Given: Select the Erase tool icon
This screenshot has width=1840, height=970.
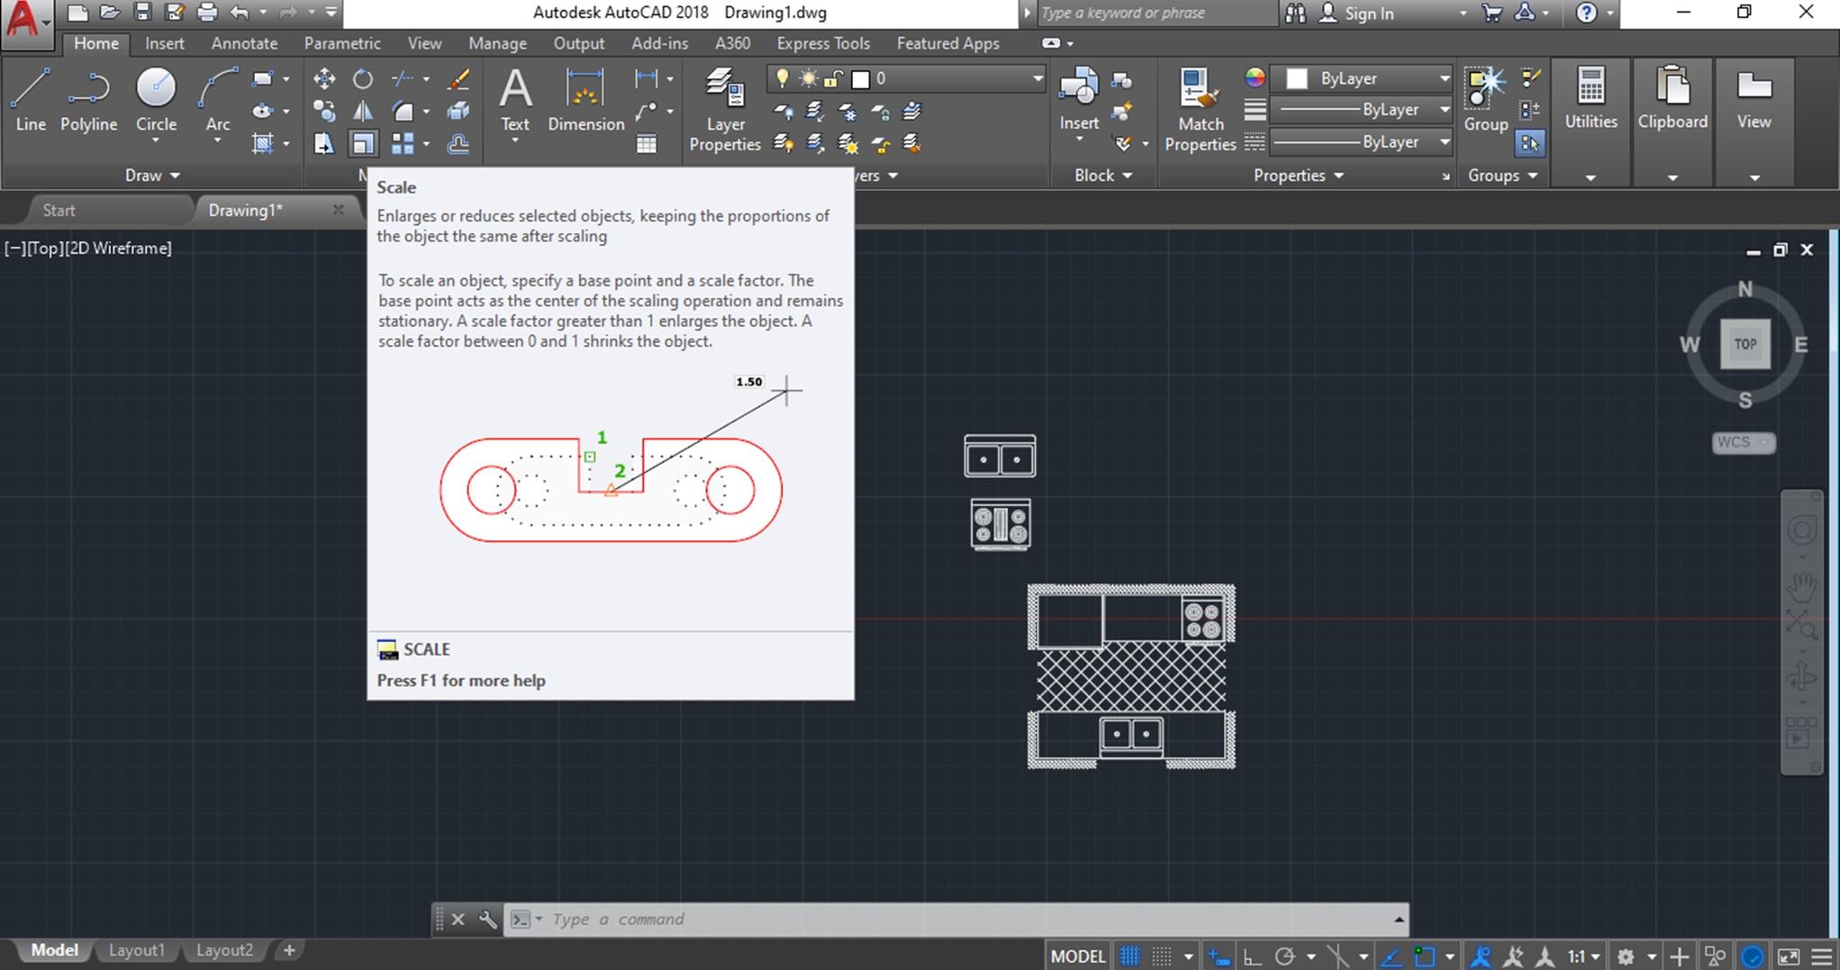Looking at the screenshot, I should coord(458,79).
